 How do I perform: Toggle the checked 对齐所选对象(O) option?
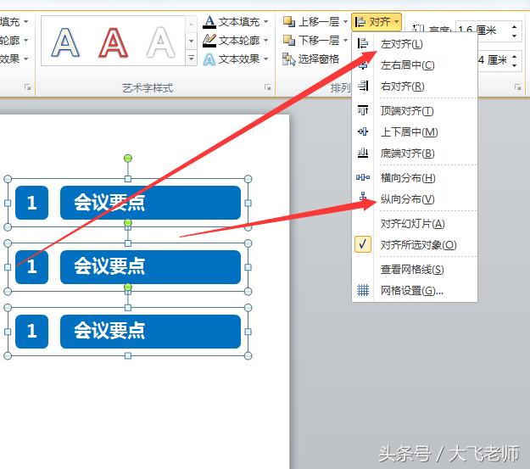click(x=415, y=244)
